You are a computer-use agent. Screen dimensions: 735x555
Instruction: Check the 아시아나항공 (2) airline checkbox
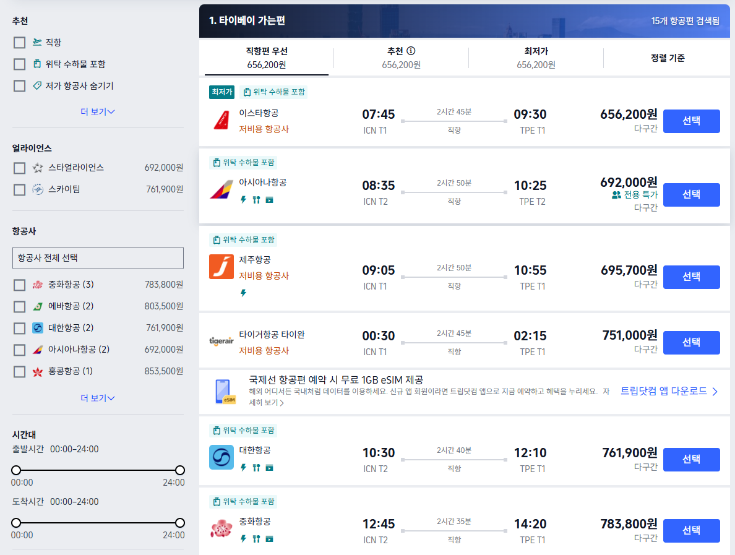[x=19, y=350]
